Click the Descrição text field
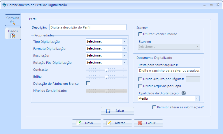Viewport: 223px width, 134px height. pyautogui.click(x=88, y=27)
